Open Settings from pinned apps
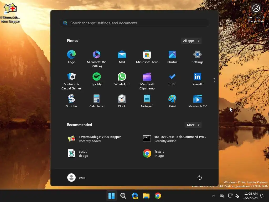The image size is (269, 202). (x=198, y=57)
